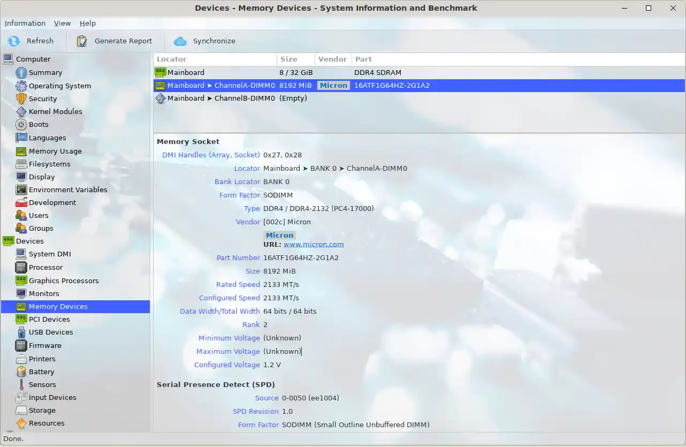
Task: Open the USB Devices icon
Action: pyautogui.click(x=21, y=332)
